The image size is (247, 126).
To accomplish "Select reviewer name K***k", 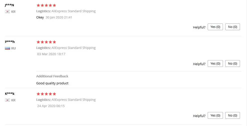I will coord(10,94).
